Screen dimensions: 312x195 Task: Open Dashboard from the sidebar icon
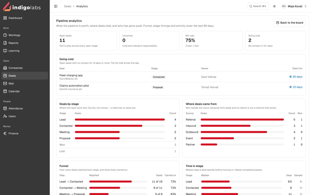pyautogui.click(x=5, y=18)
